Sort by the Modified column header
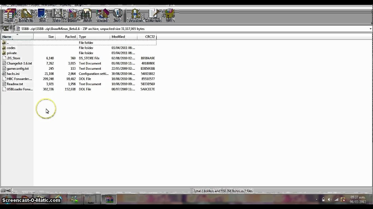This screenshot has width=373, height=209. (124, 37)
